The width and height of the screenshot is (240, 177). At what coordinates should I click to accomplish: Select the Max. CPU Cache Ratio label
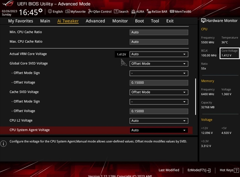[x=26, y=42]
